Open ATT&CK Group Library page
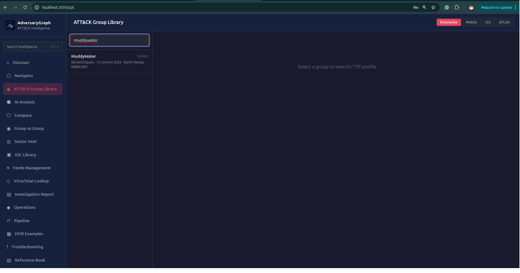 33,89
